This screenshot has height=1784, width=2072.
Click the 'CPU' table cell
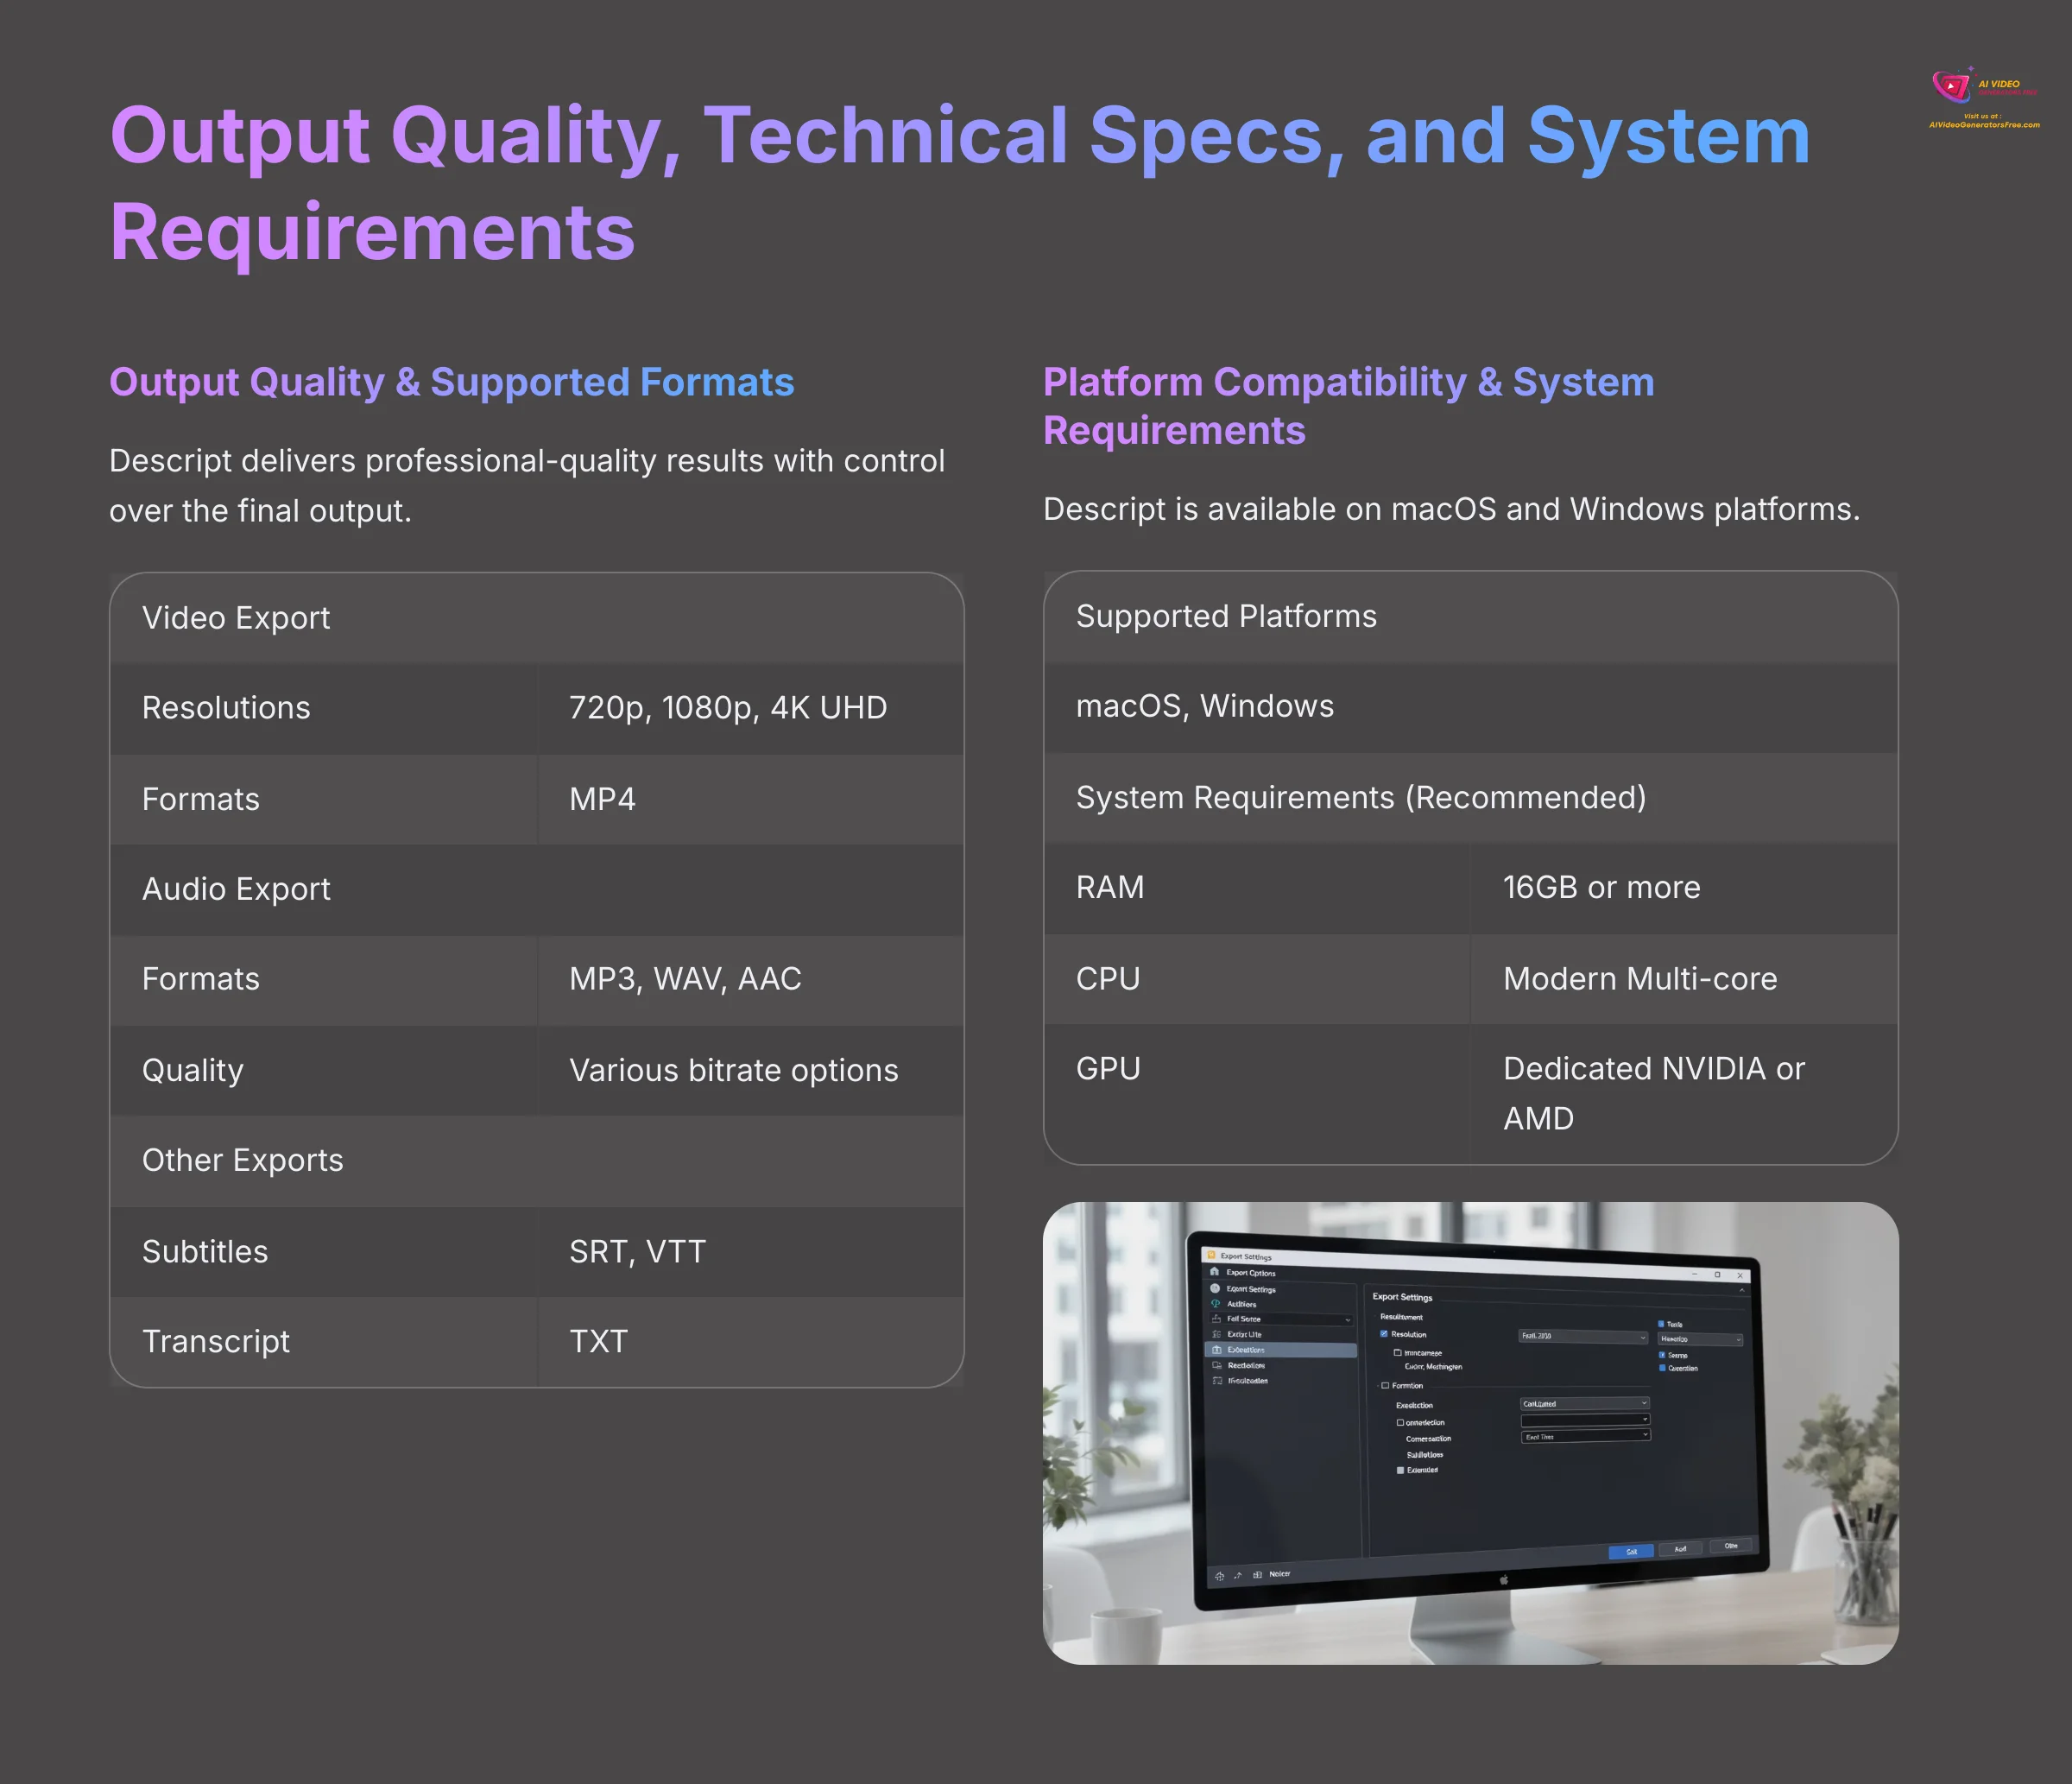tap(1257, 978)
